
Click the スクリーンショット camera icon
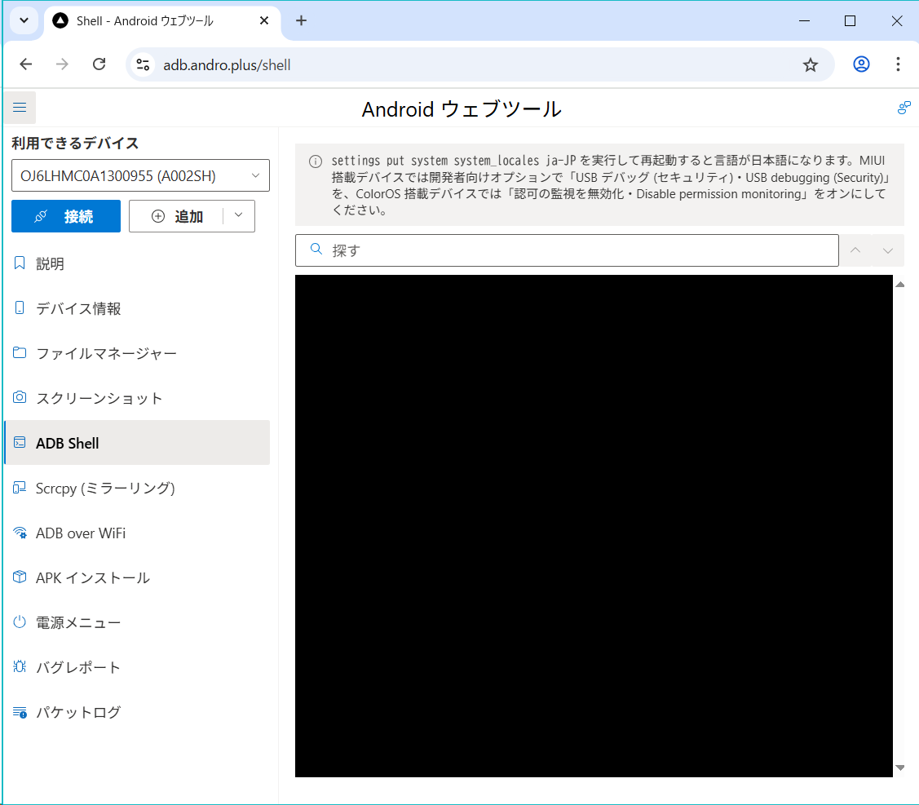pyautogui.click(x=20, y=398)
